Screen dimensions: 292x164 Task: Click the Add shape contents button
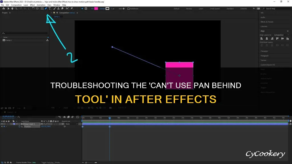pos(123,9)
